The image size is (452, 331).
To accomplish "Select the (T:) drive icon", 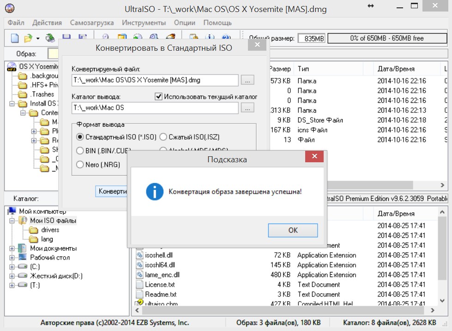I will click(x=23, y=285).
